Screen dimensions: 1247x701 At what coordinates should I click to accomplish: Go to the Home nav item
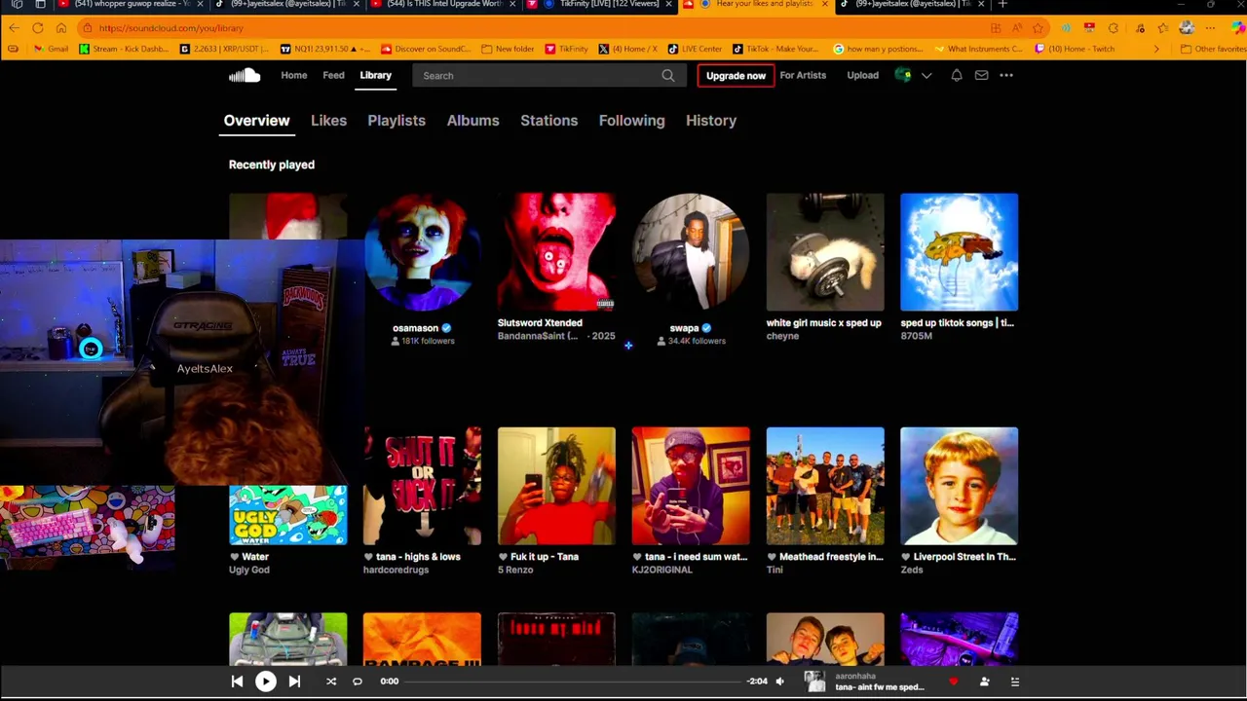point(293,75)
